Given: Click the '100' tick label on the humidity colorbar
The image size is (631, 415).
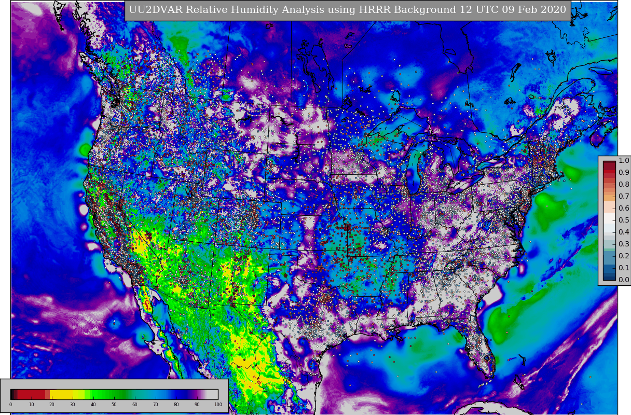Looking at the screenshot, I should 218,405.
